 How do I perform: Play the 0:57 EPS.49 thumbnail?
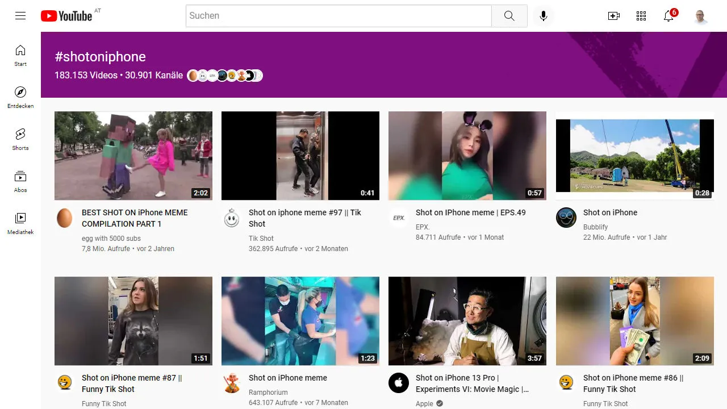click(467, 156)
